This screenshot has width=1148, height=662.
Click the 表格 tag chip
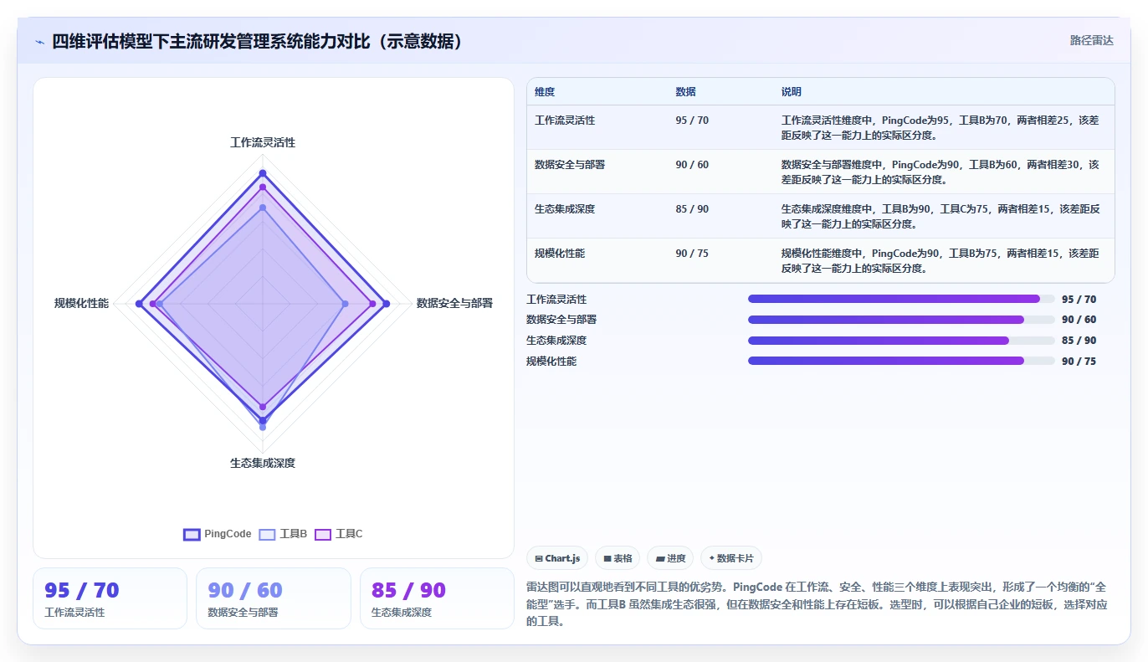click(x=618, y=558)
